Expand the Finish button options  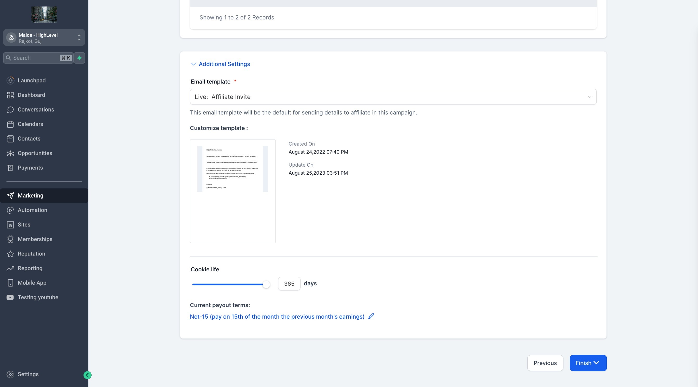coord(596,363)
